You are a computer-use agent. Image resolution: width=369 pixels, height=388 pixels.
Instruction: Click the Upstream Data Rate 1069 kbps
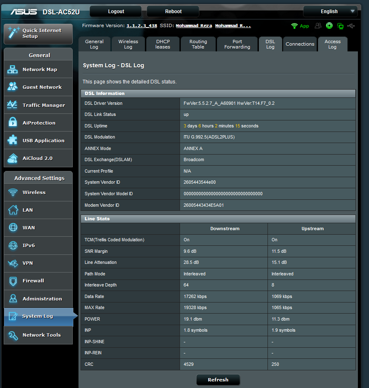pos(282,296)
